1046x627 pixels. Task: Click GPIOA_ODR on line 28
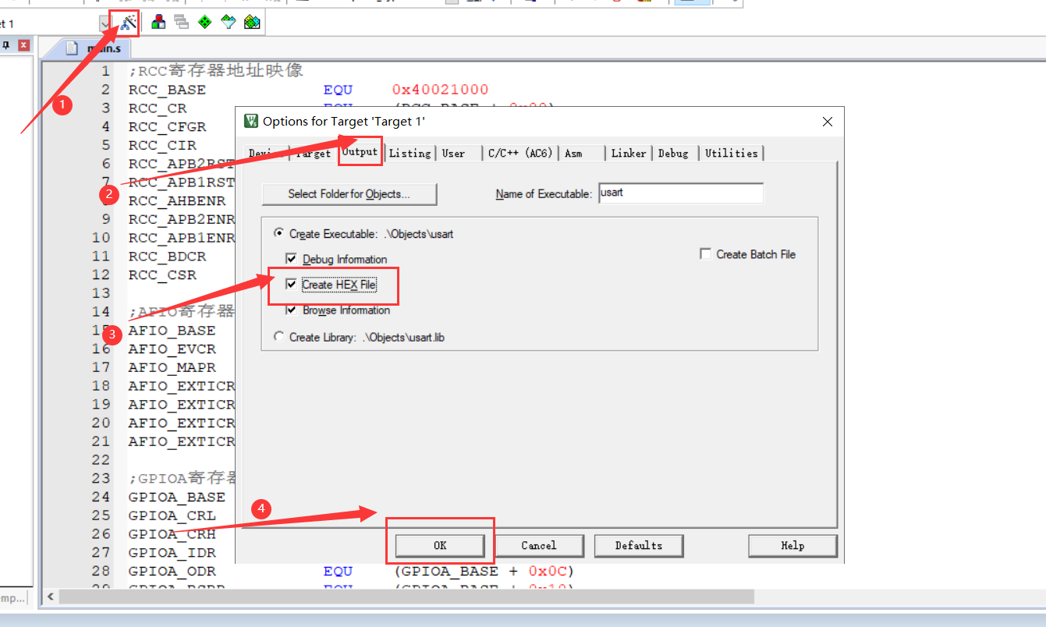172,572
